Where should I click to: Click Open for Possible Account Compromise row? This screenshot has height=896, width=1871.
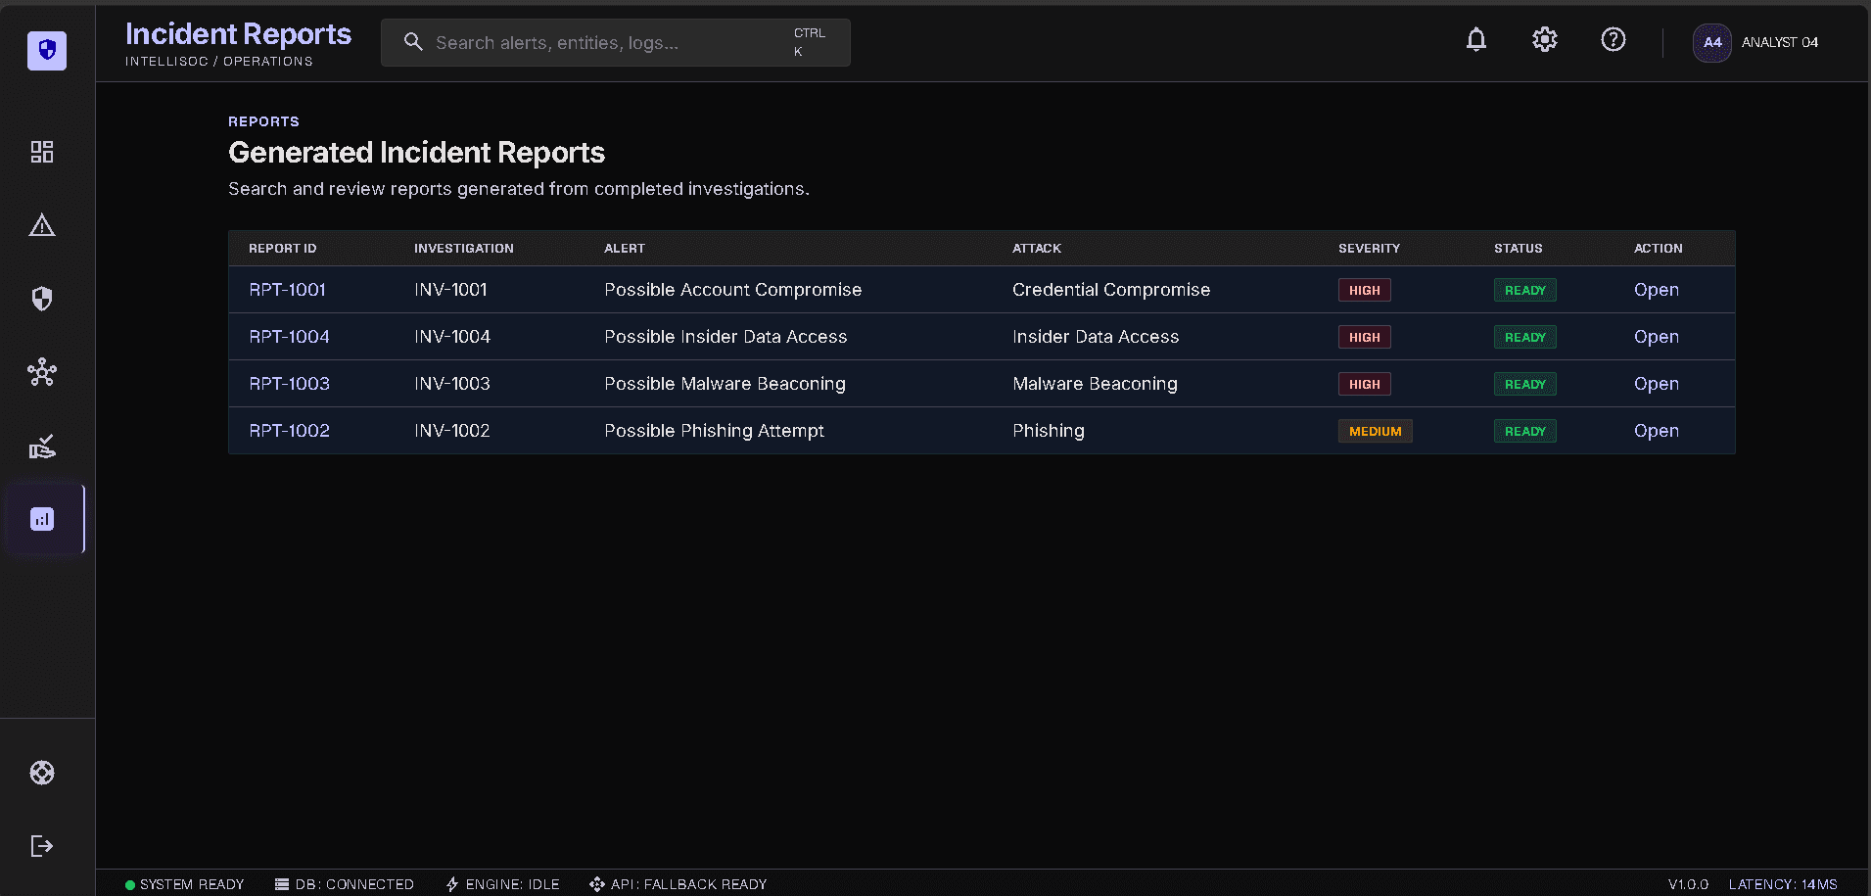1657,290
